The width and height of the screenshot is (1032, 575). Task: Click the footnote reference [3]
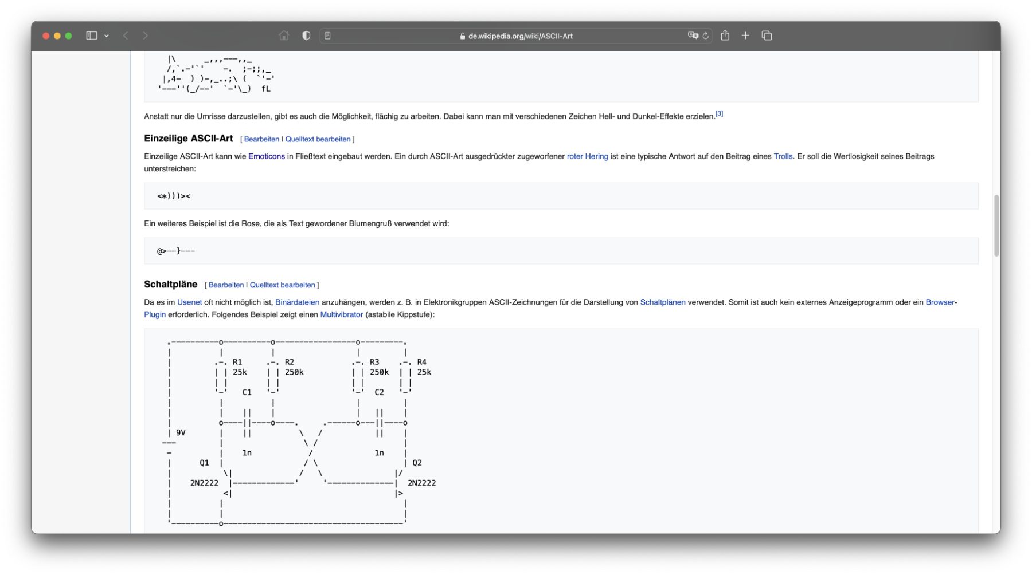[x=719, y=113]
